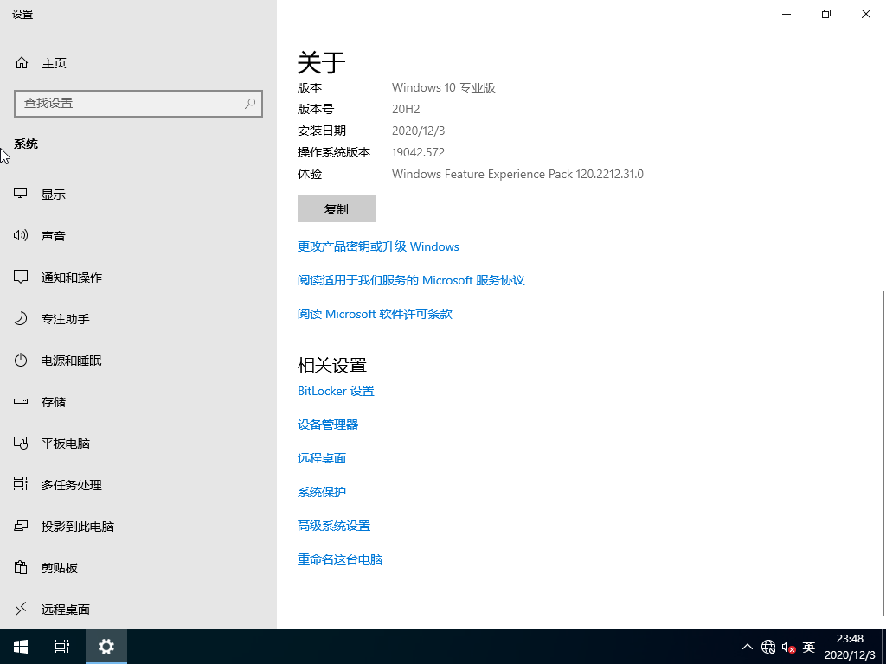This screenshot has width=886, height=664.
Task: Switch input method via 英 indicator
Action: coord(809,647)
